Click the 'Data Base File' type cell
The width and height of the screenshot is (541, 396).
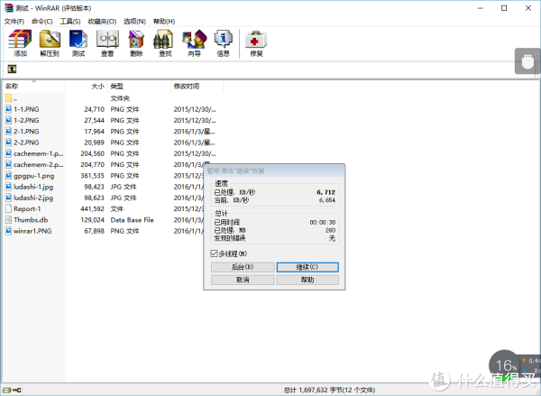point(132,220)
